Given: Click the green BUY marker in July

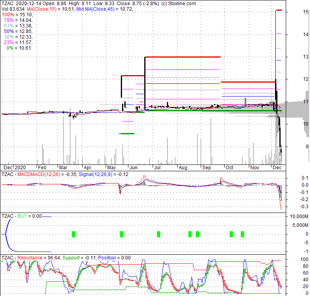Looking at the screenshot, I should (x=158, y=234).
